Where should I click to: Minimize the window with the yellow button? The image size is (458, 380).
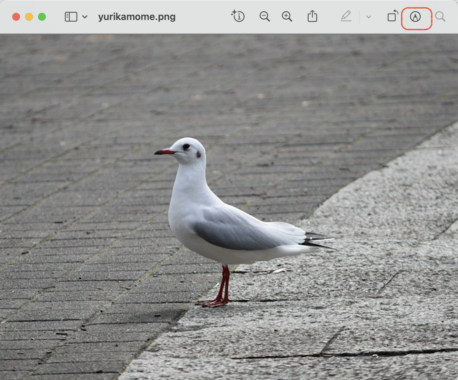pyautogui.click(x=29, y=17)
